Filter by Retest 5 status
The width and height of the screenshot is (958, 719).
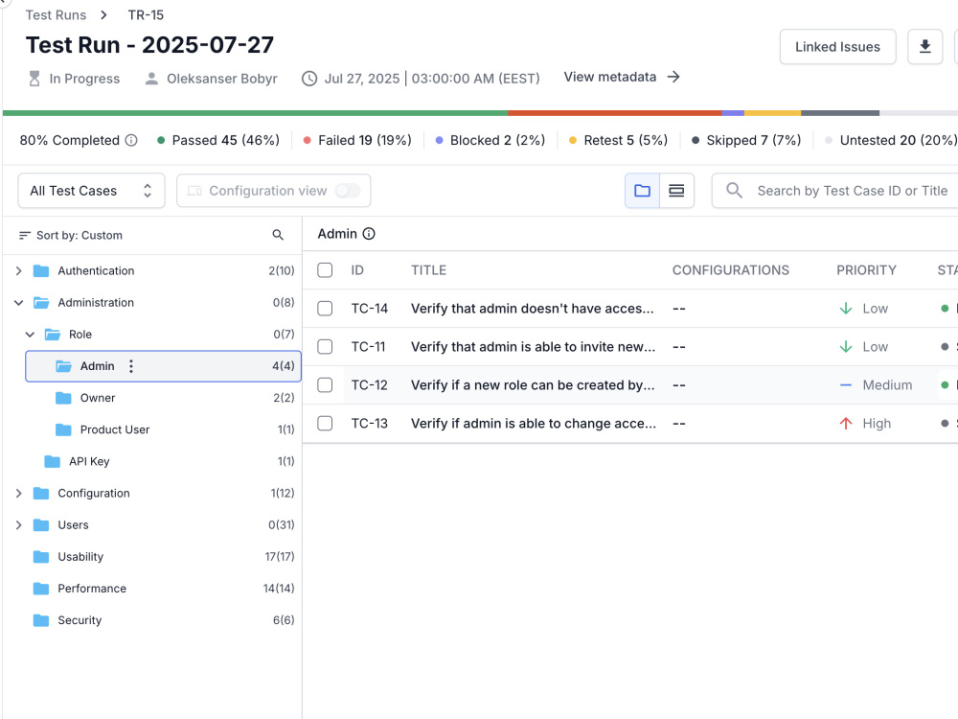click(618, 140)
